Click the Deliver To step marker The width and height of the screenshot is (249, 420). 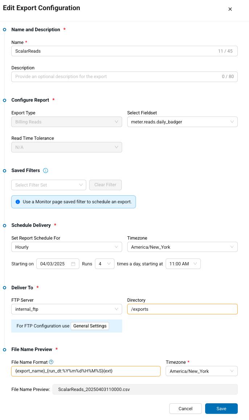[x=4, y=288]
